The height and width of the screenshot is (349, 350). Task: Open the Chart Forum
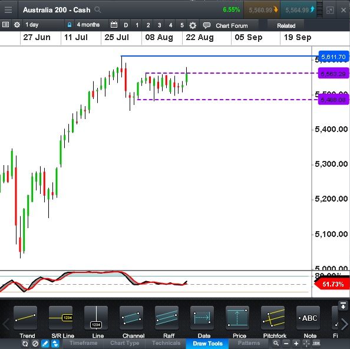pyautogui.click(x=229, y=25)
